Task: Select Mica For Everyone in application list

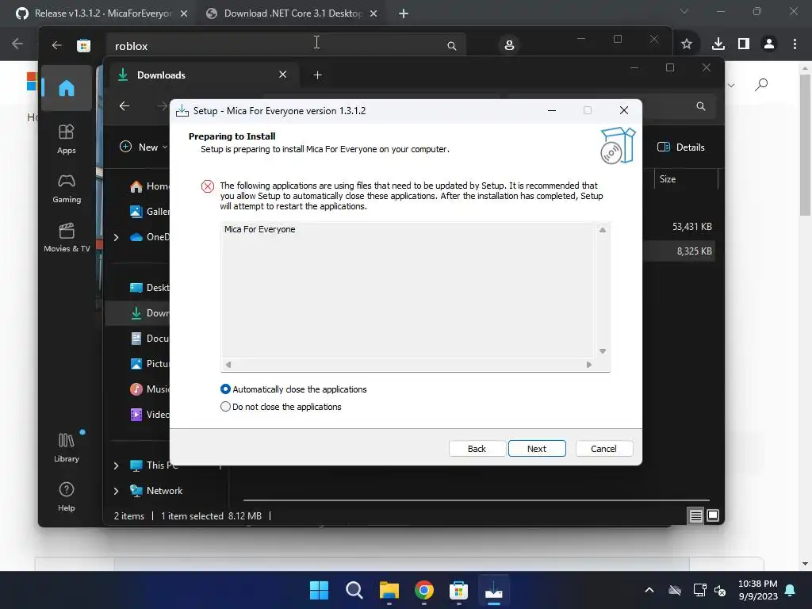Action: [260, 229]
